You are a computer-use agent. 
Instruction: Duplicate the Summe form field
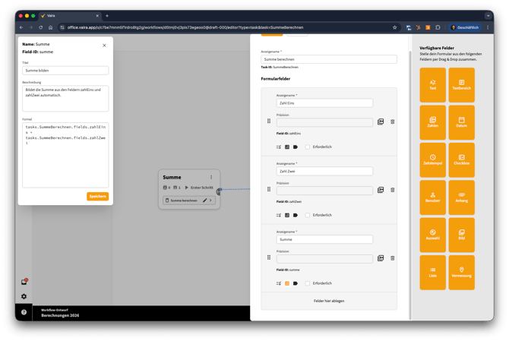click(381, 258)
